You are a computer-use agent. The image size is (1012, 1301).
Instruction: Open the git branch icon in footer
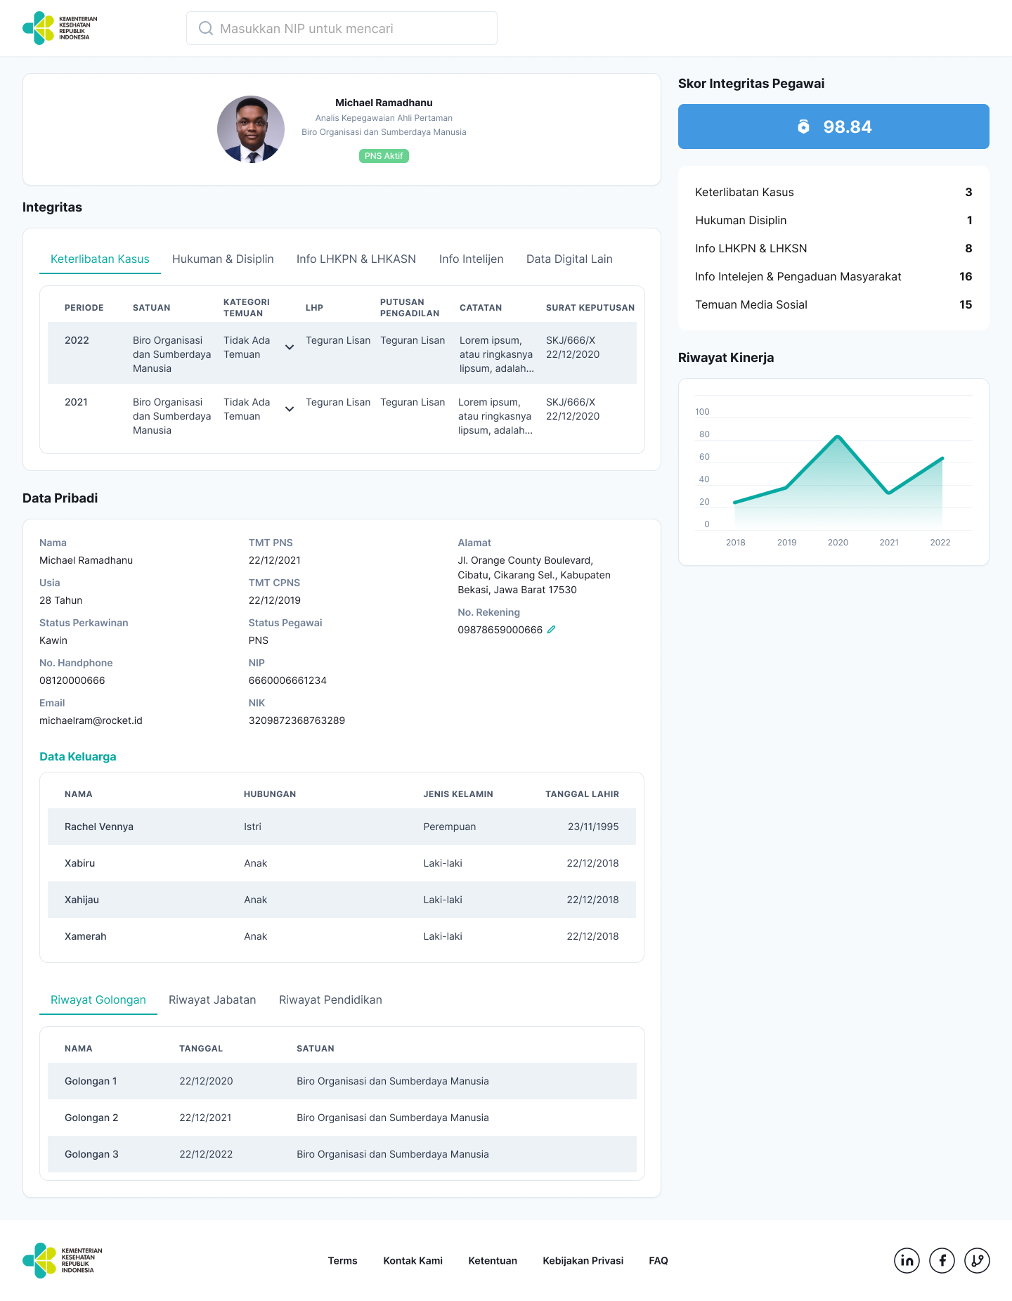click(x=977, y=1260)
